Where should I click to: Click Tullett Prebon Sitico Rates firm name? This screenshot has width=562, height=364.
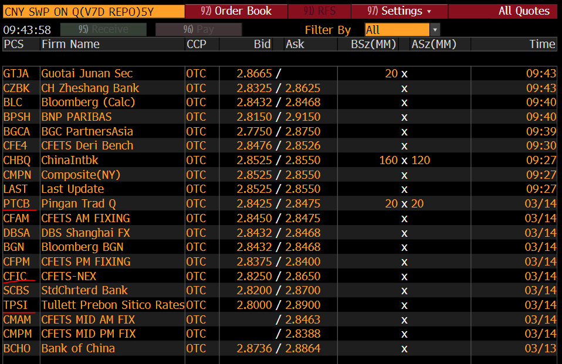pos(113,305)
